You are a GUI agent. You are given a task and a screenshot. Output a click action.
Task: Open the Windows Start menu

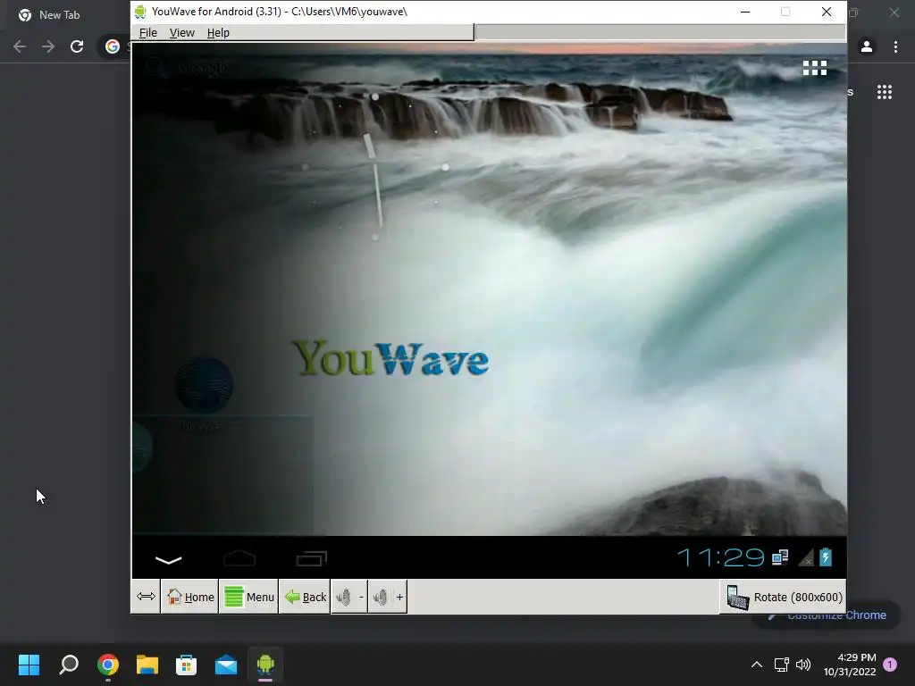pyautogui.click(x=29, y=665)
